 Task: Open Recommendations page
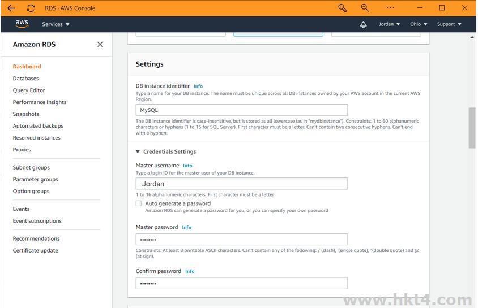36,238
